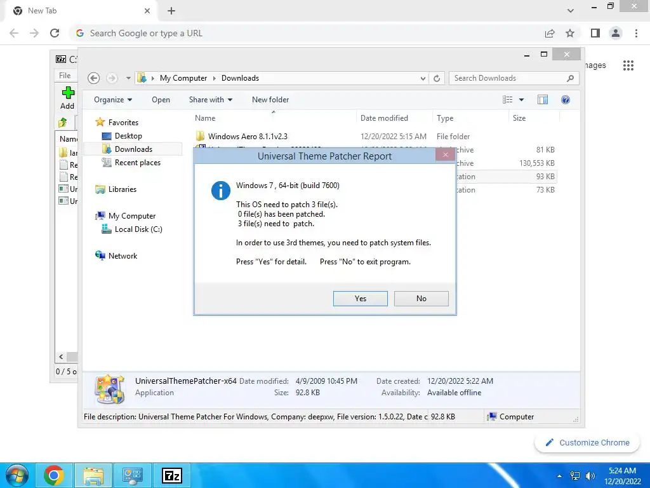Select Libraries in navigation pane
Image resolution: width=650 pixels, height=488 pixels.
pos(123,189)
